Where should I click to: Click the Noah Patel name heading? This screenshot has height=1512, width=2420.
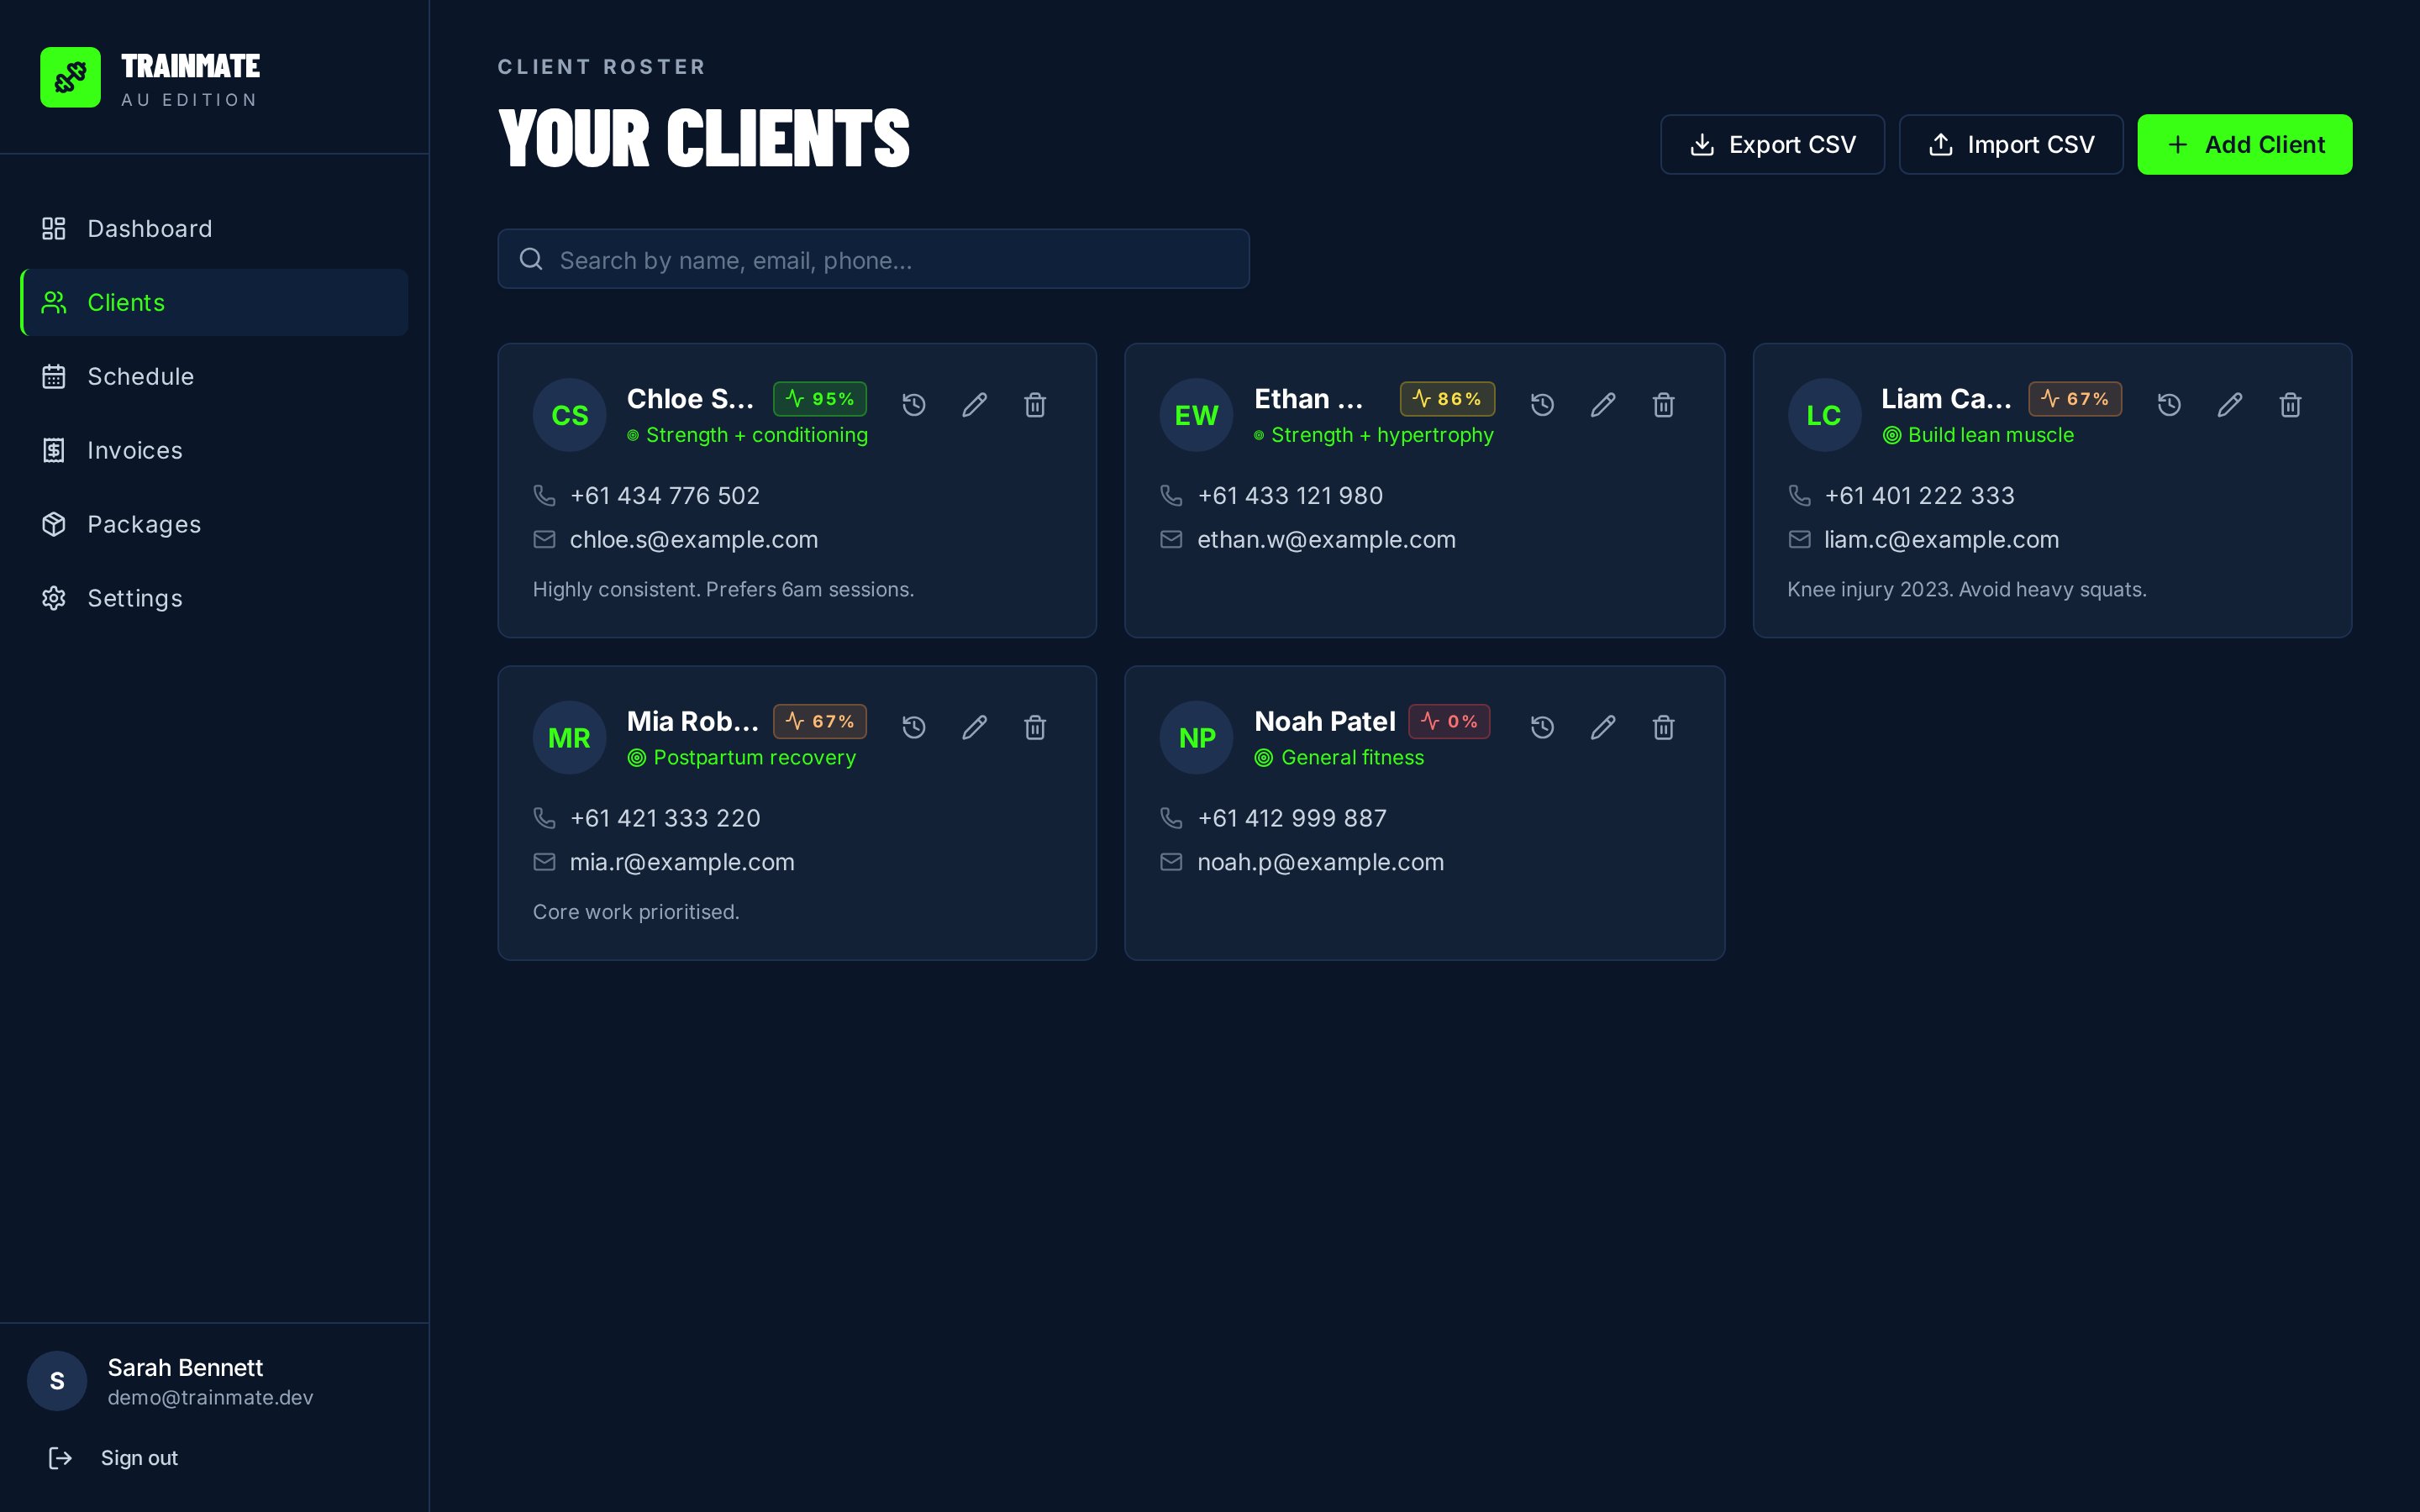(1324, 721)
